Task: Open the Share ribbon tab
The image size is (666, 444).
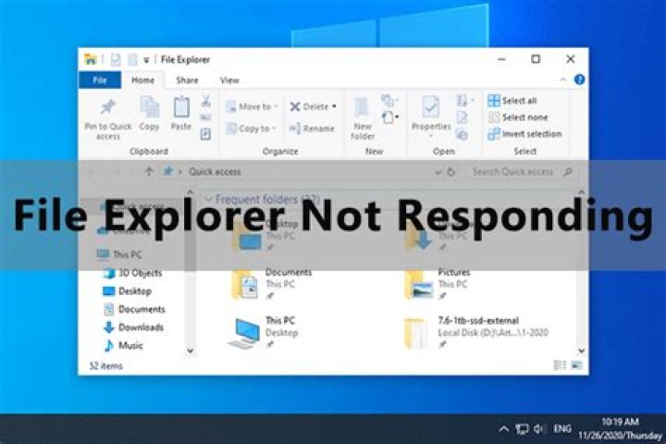Action: click(x=187, y=80)
